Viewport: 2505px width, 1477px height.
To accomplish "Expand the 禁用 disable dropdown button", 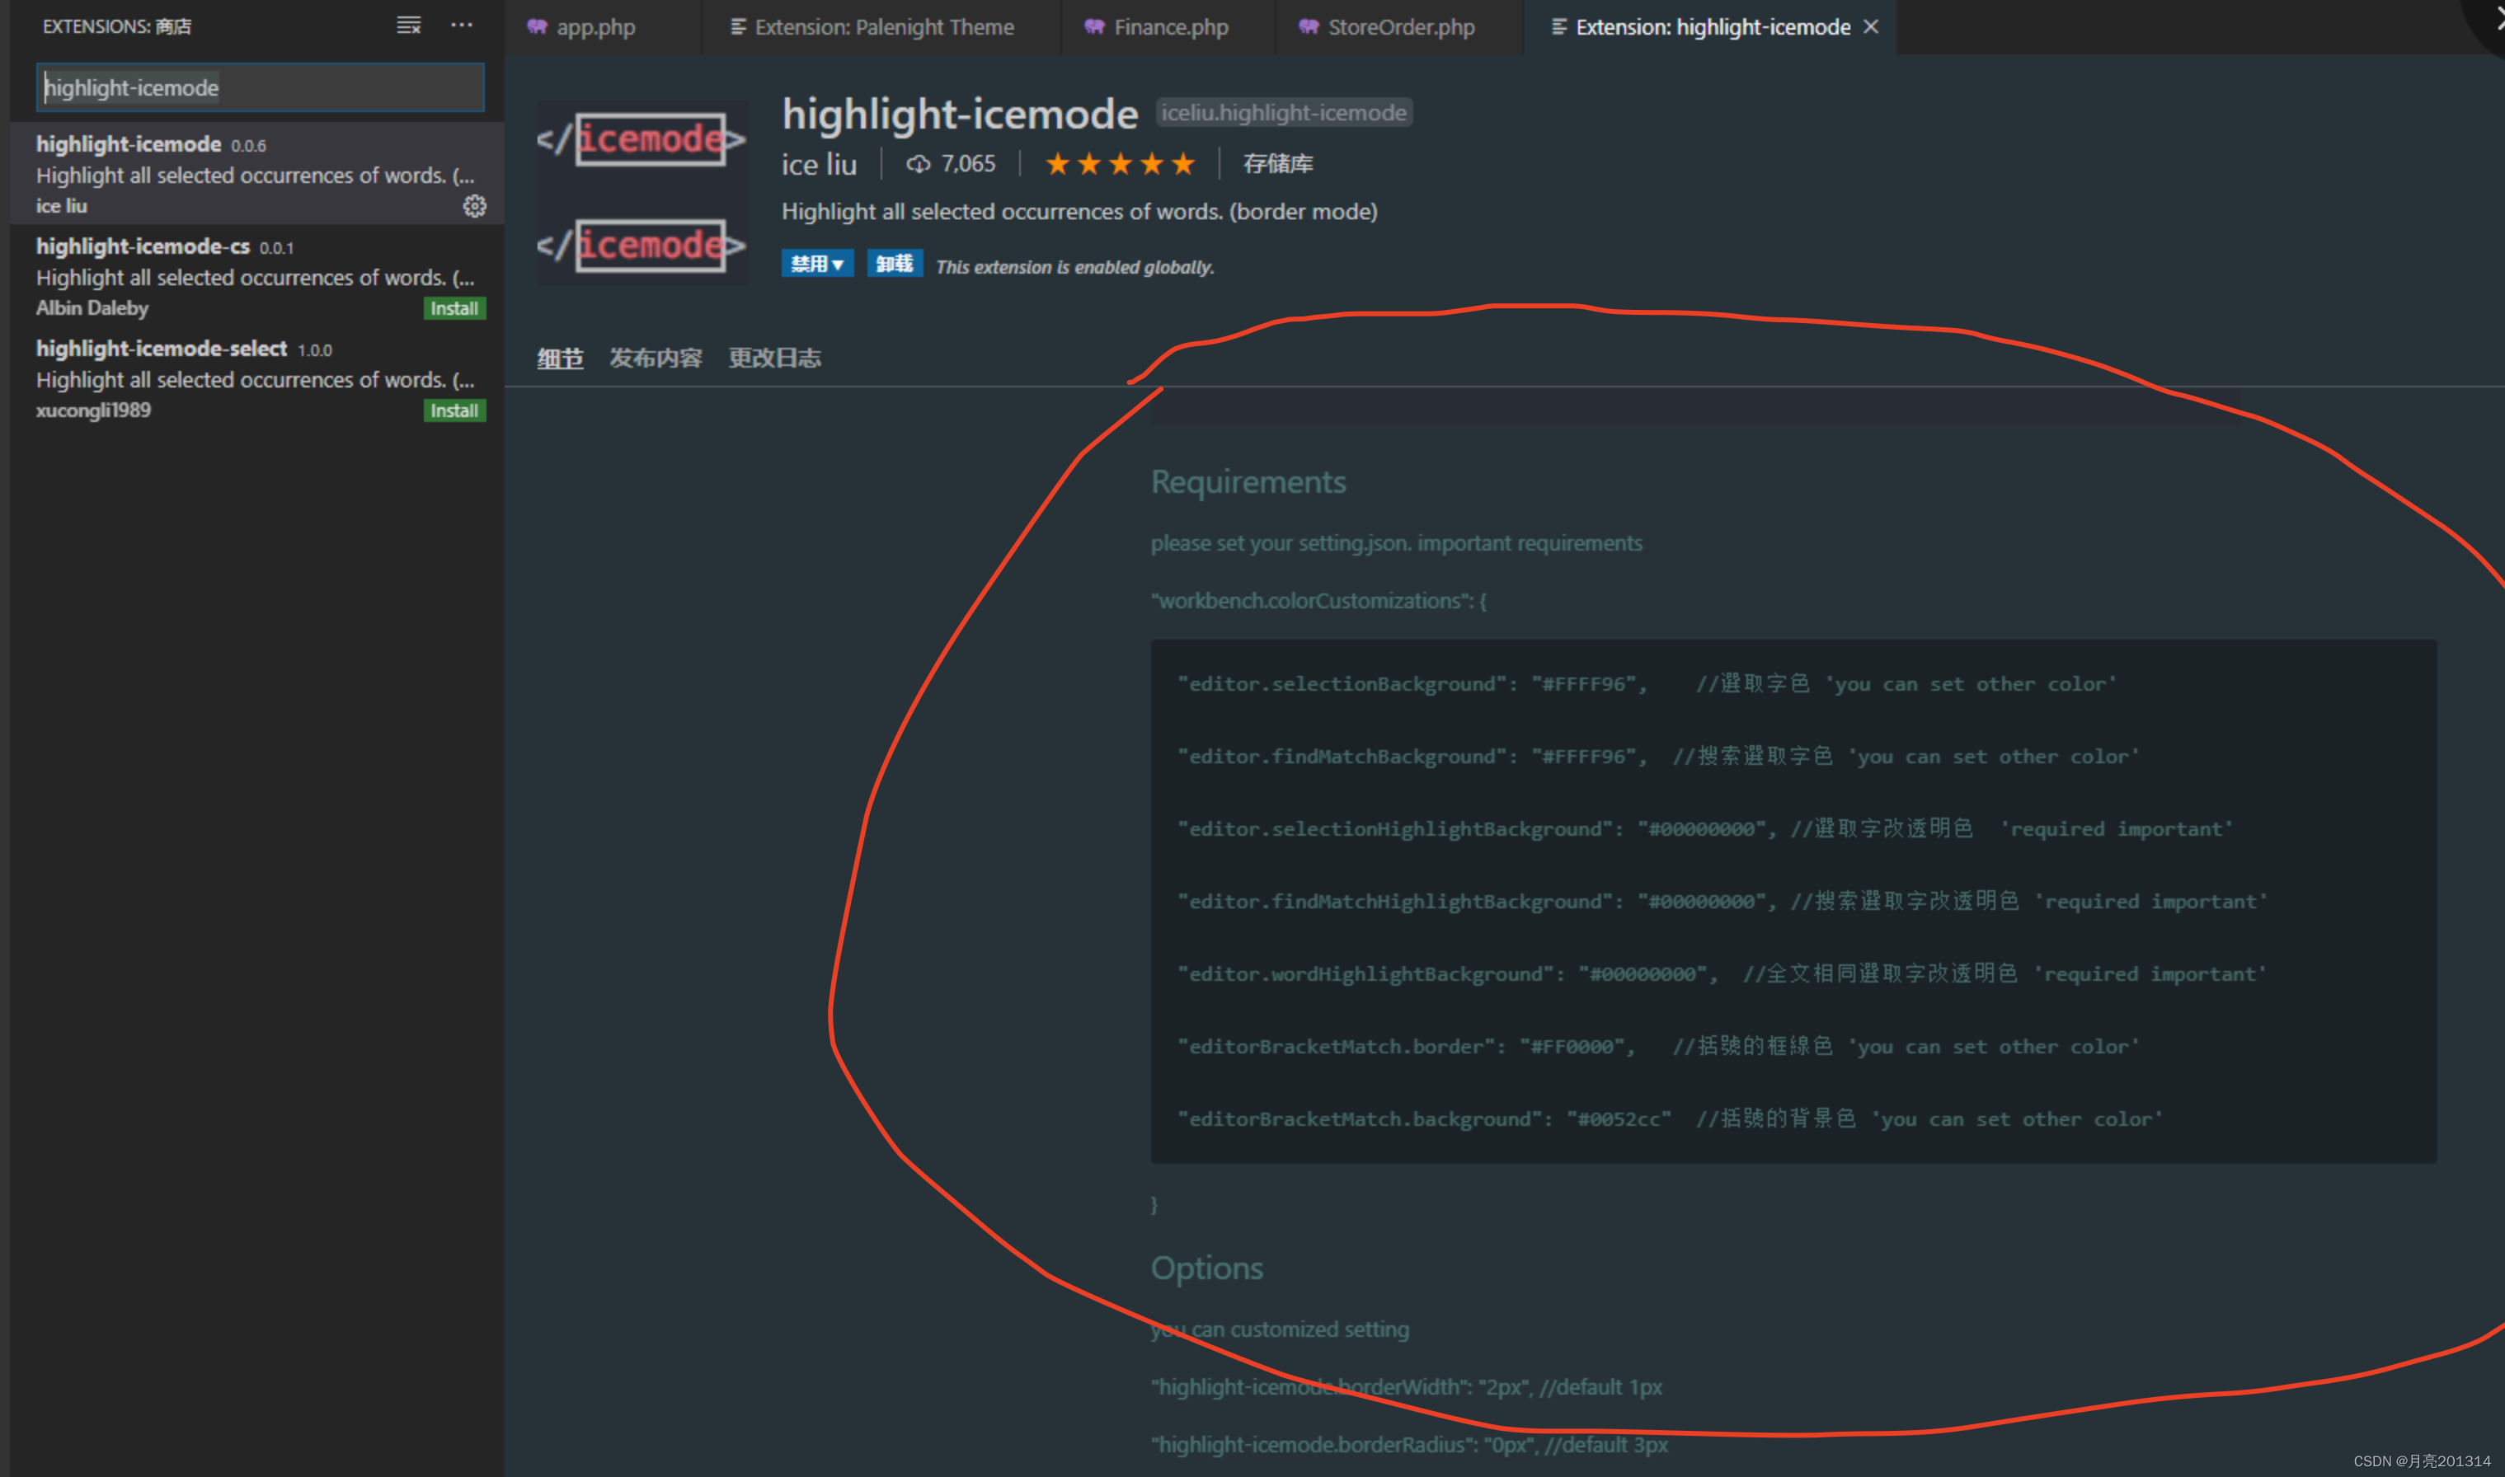I will click(x=816, y=264).
